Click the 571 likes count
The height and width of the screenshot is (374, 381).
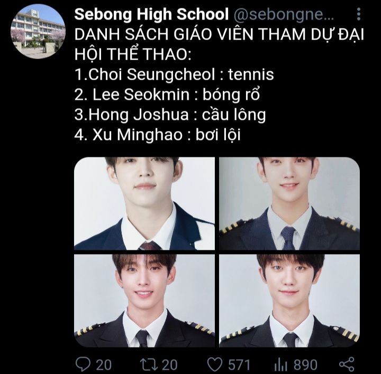point(239,365)
